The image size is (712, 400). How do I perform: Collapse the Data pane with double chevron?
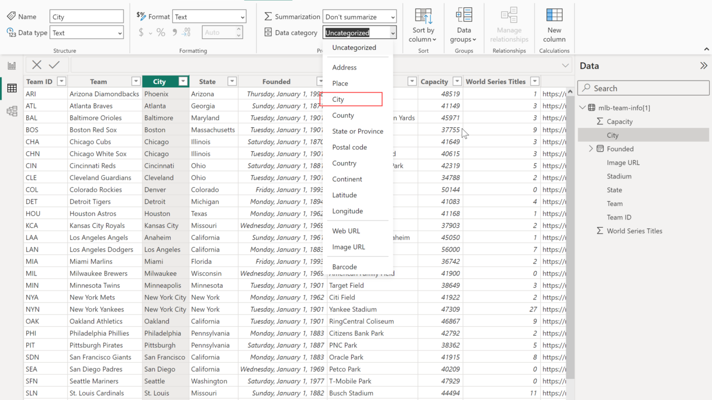pyautogui.click(x=703, y=66)
